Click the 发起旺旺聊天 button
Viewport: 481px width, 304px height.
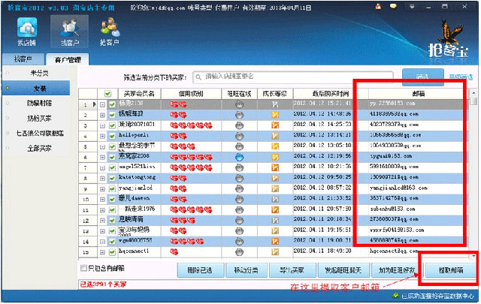coord(343,270)
